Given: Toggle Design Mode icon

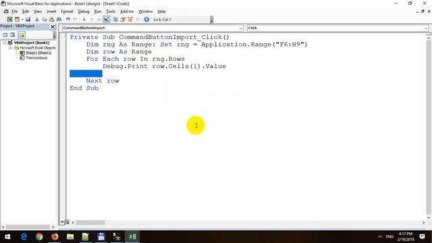Looking at the screenshot, I should pos(107,20).
